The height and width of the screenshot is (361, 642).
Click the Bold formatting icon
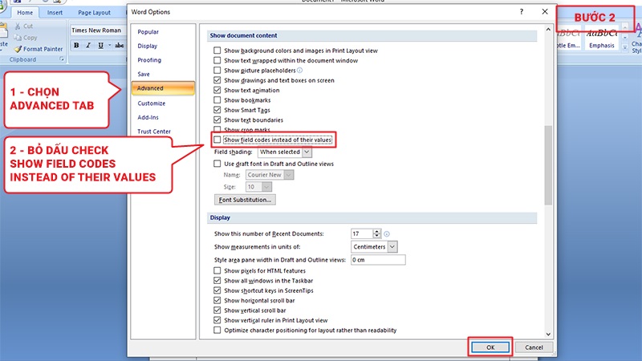click(76, 46)
